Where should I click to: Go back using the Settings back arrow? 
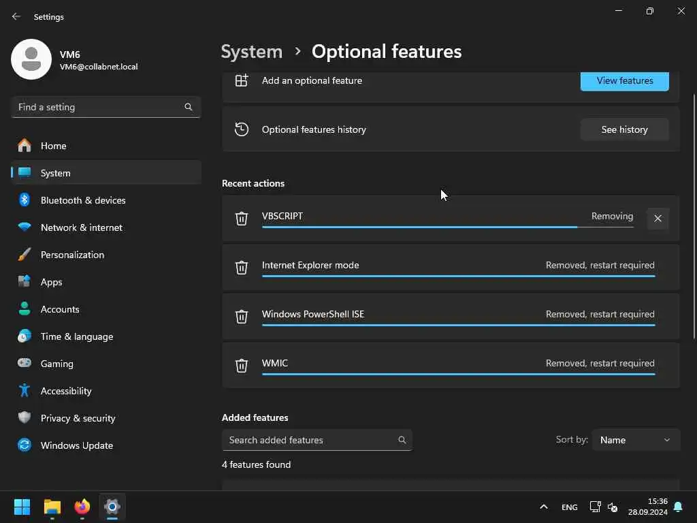click(16, 16)
